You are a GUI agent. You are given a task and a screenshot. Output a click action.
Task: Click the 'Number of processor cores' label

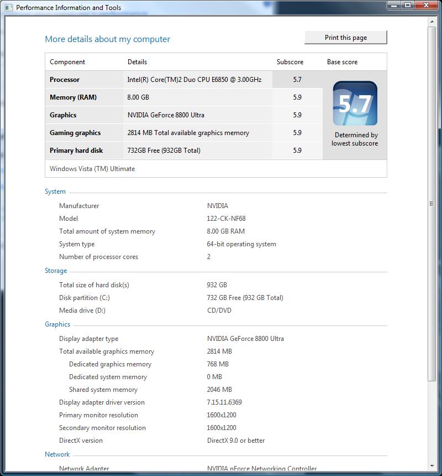pos(99,257)
